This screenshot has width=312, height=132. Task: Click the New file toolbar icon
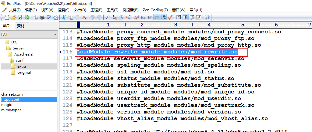[x=7, y=17]
